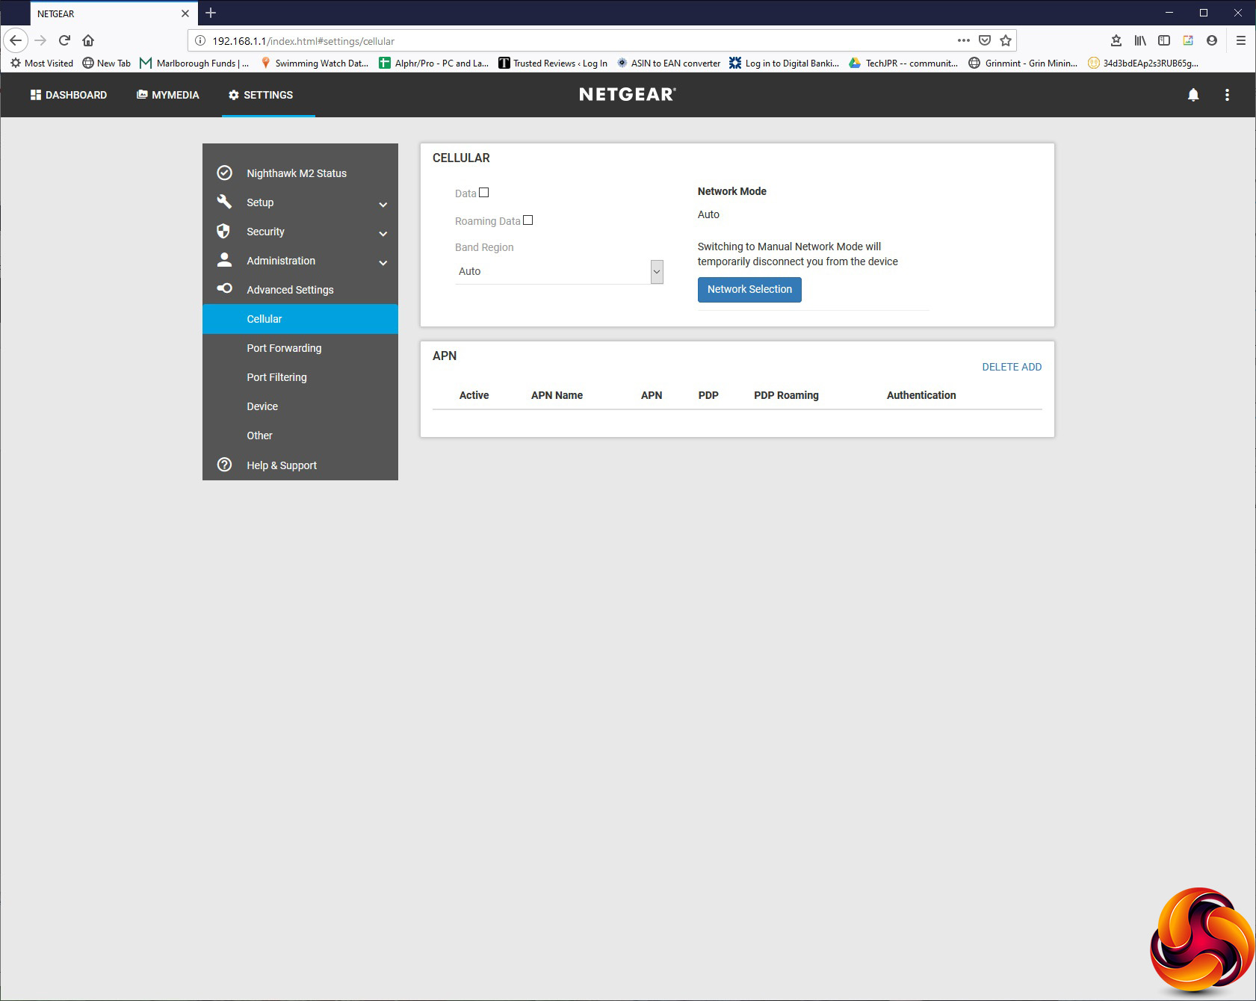Open the ASIN to EAN converter bookmark
The image size is (1256, 1001).
[x=669, y=63]
